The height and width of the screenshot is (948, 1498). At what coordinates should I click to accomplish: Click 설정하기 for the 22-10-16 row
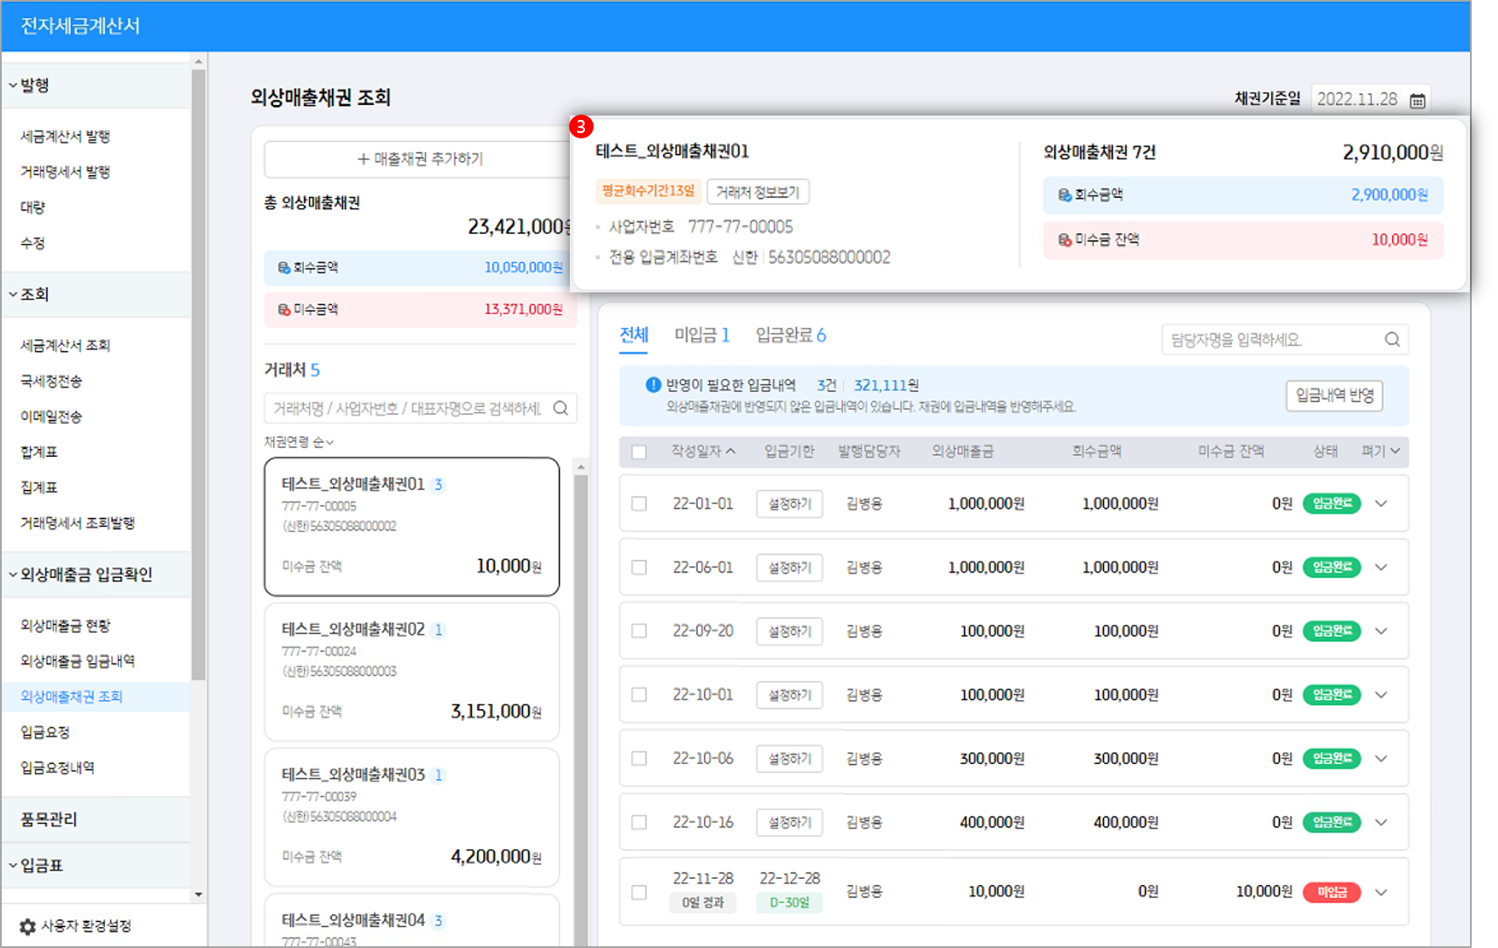[x=790, y=823]
